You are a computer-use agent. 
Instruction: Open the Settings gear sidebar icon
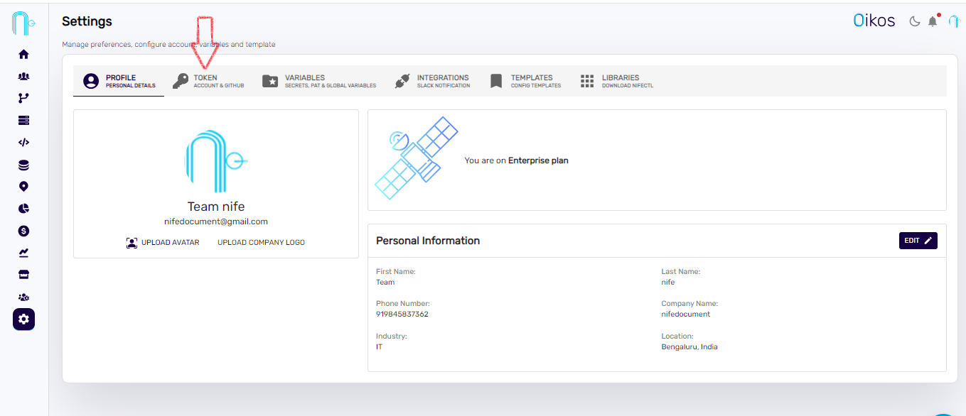click(x=23, y=319)
